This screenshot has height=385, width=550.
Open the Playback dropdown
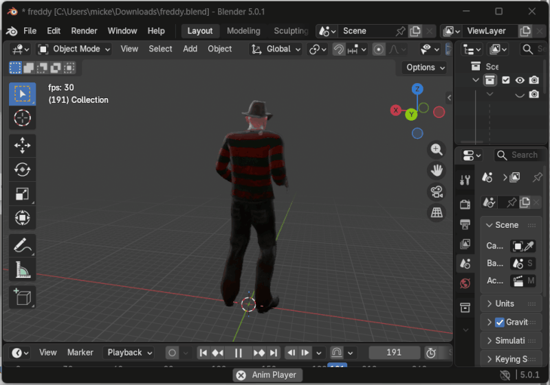[129, 353]
